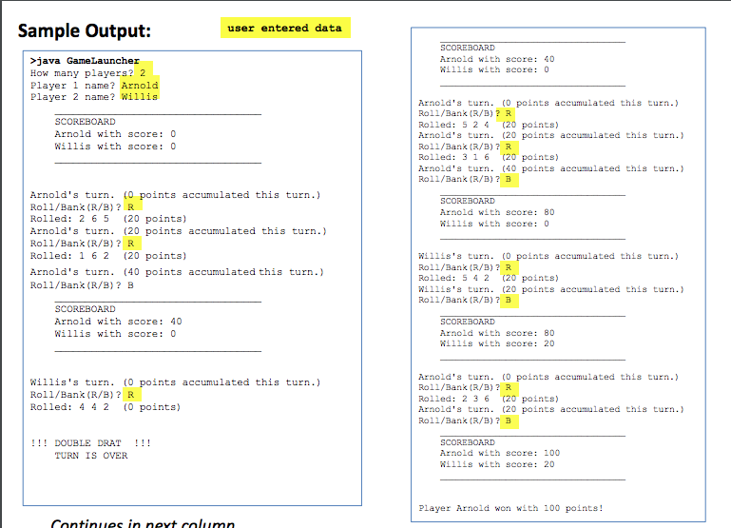Select the line "Arnold with score: 100"
The width and height of the screenshot is (731, 528).
pos(500,453)
